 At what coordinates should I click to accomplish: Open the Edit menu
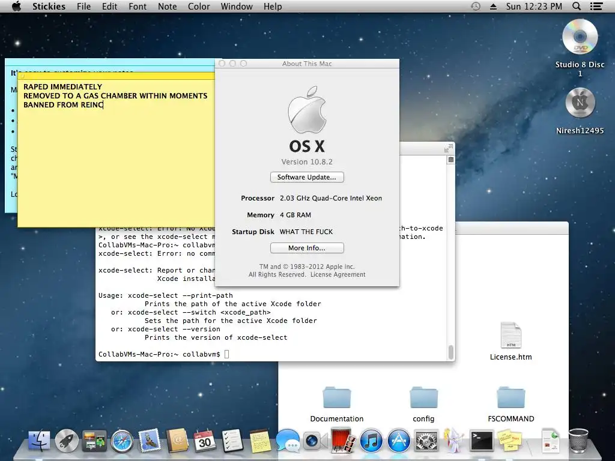[x=109, y=6]
